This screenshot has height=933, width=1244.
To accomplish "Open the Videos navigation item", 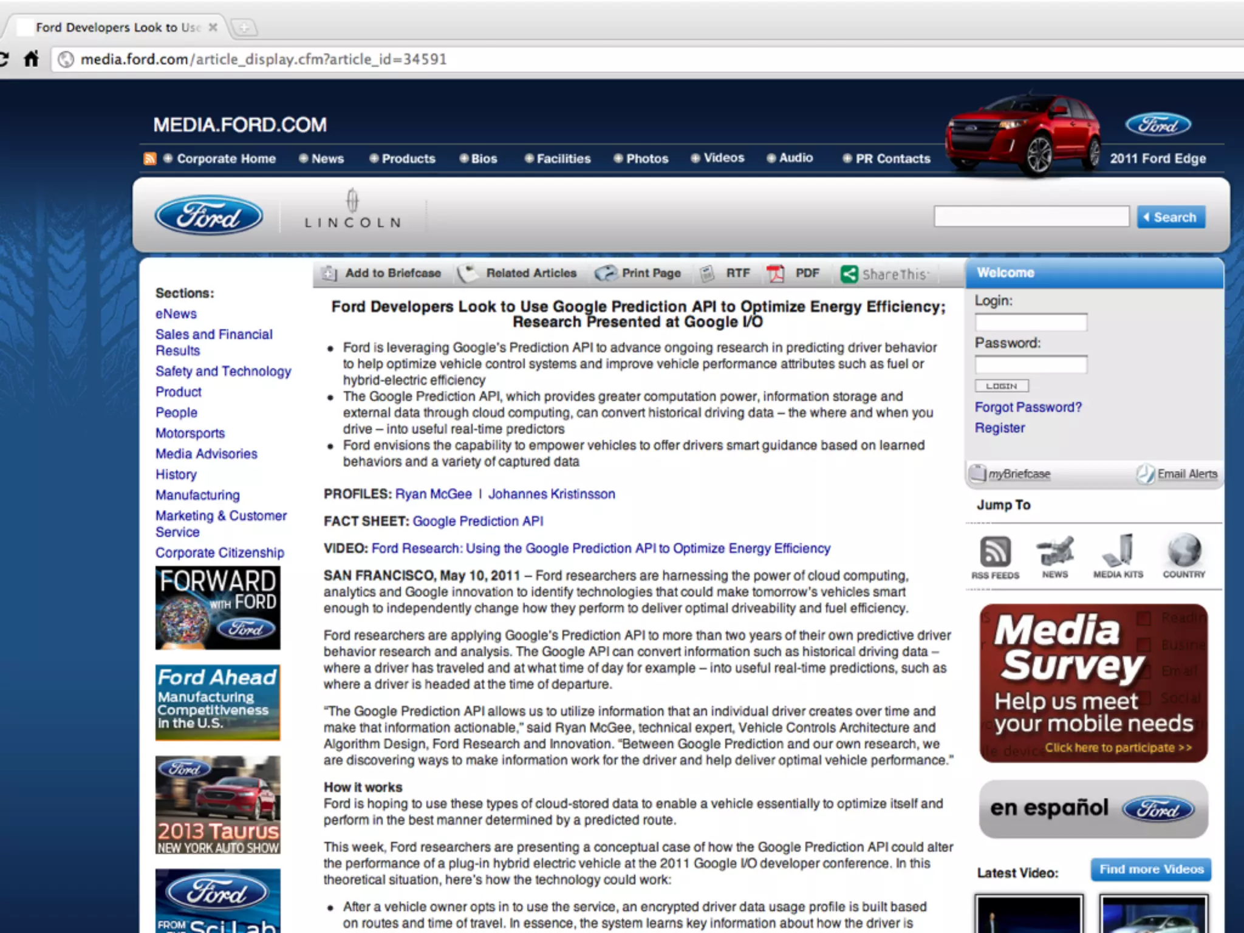I will [723, 158].
